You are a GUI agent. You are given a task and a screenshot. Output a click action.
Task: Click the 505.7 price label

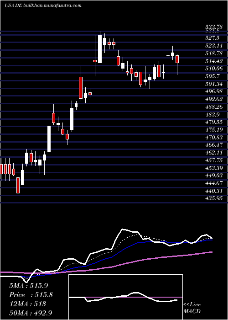pyautogui.click(x=212, y=76)
